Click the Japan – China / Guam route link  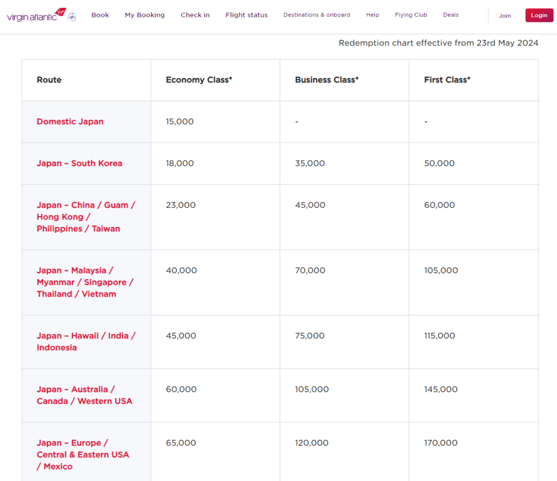[86, 217]
